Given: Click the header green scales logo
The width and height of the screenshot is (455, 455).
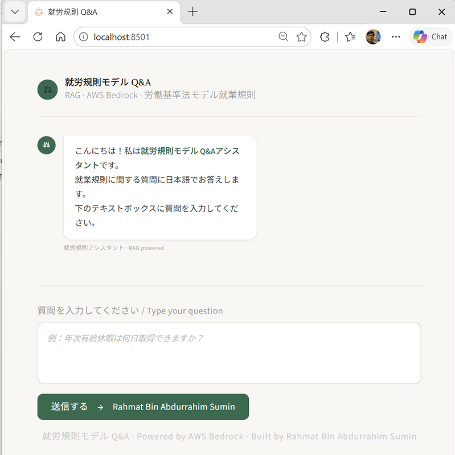Looking at the screenshot, I should [48, 90].
